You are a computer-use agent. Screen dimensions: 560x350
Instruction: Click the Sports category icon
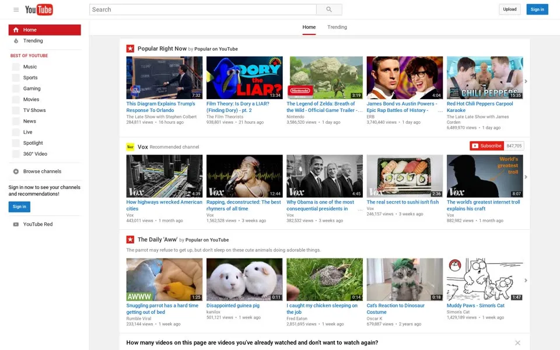pos(16,78)
